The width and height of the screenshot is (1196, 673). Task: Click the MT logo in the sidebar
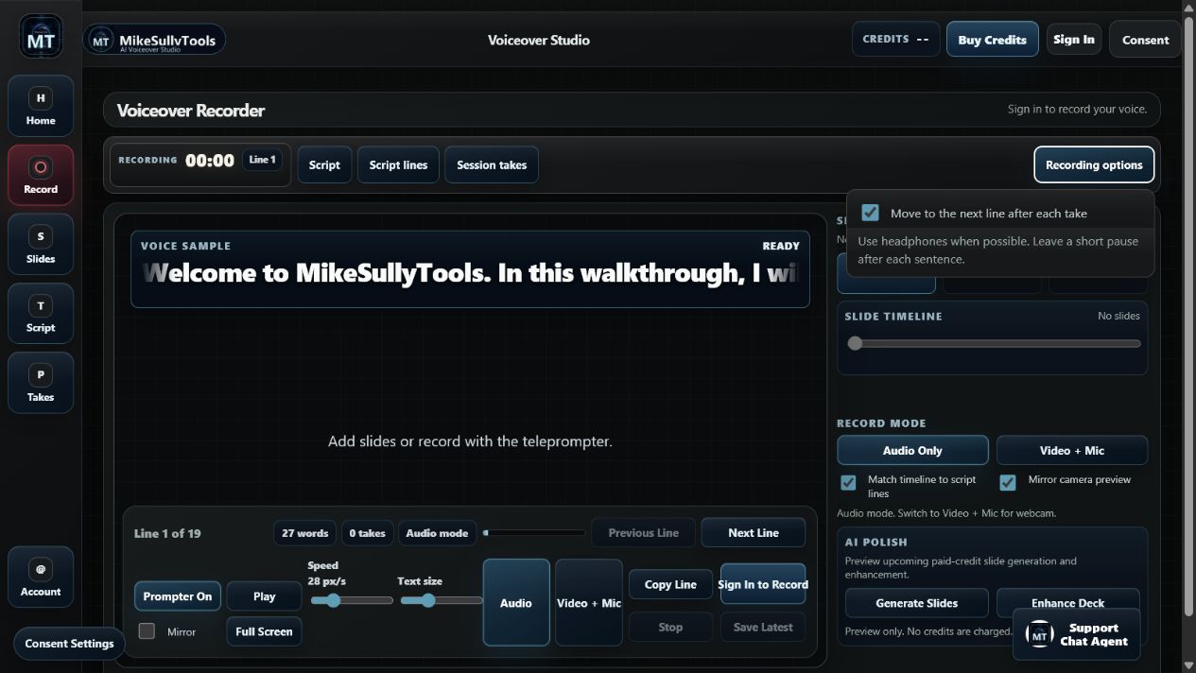pyautogui.click(x=41, y=36)
